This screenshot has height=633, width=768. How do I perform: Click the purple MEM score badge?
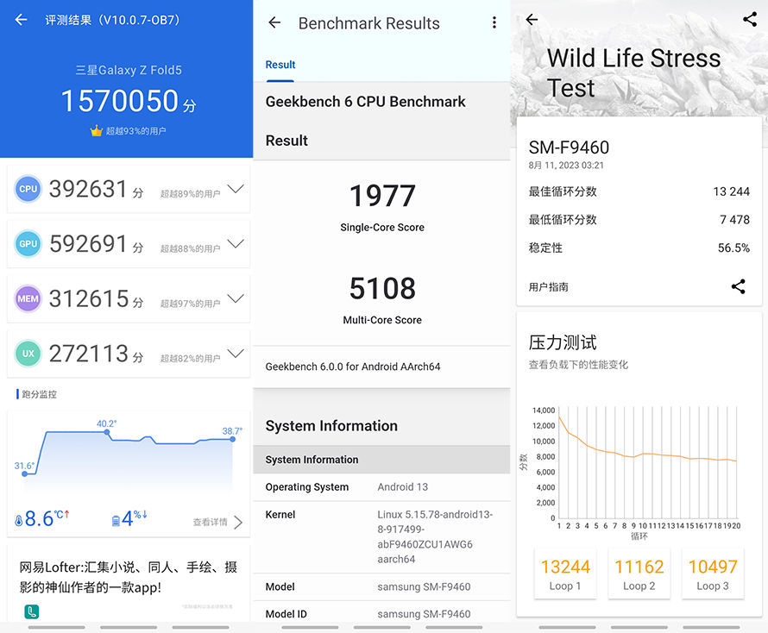[x=28, y=298]
